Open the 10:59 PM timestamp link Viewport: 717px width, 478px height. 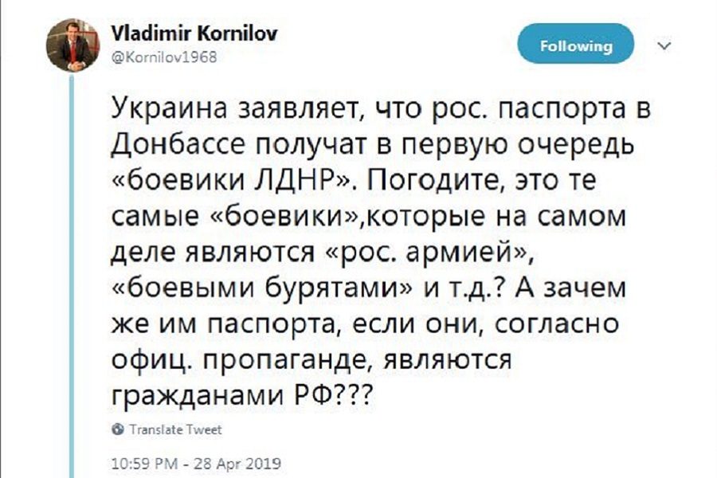(144, 464)
